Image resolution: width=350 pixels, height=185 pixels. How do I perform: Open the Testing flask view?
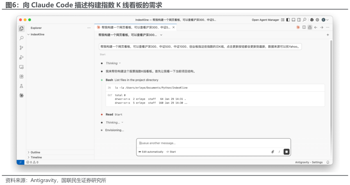[x=22, y=86]
